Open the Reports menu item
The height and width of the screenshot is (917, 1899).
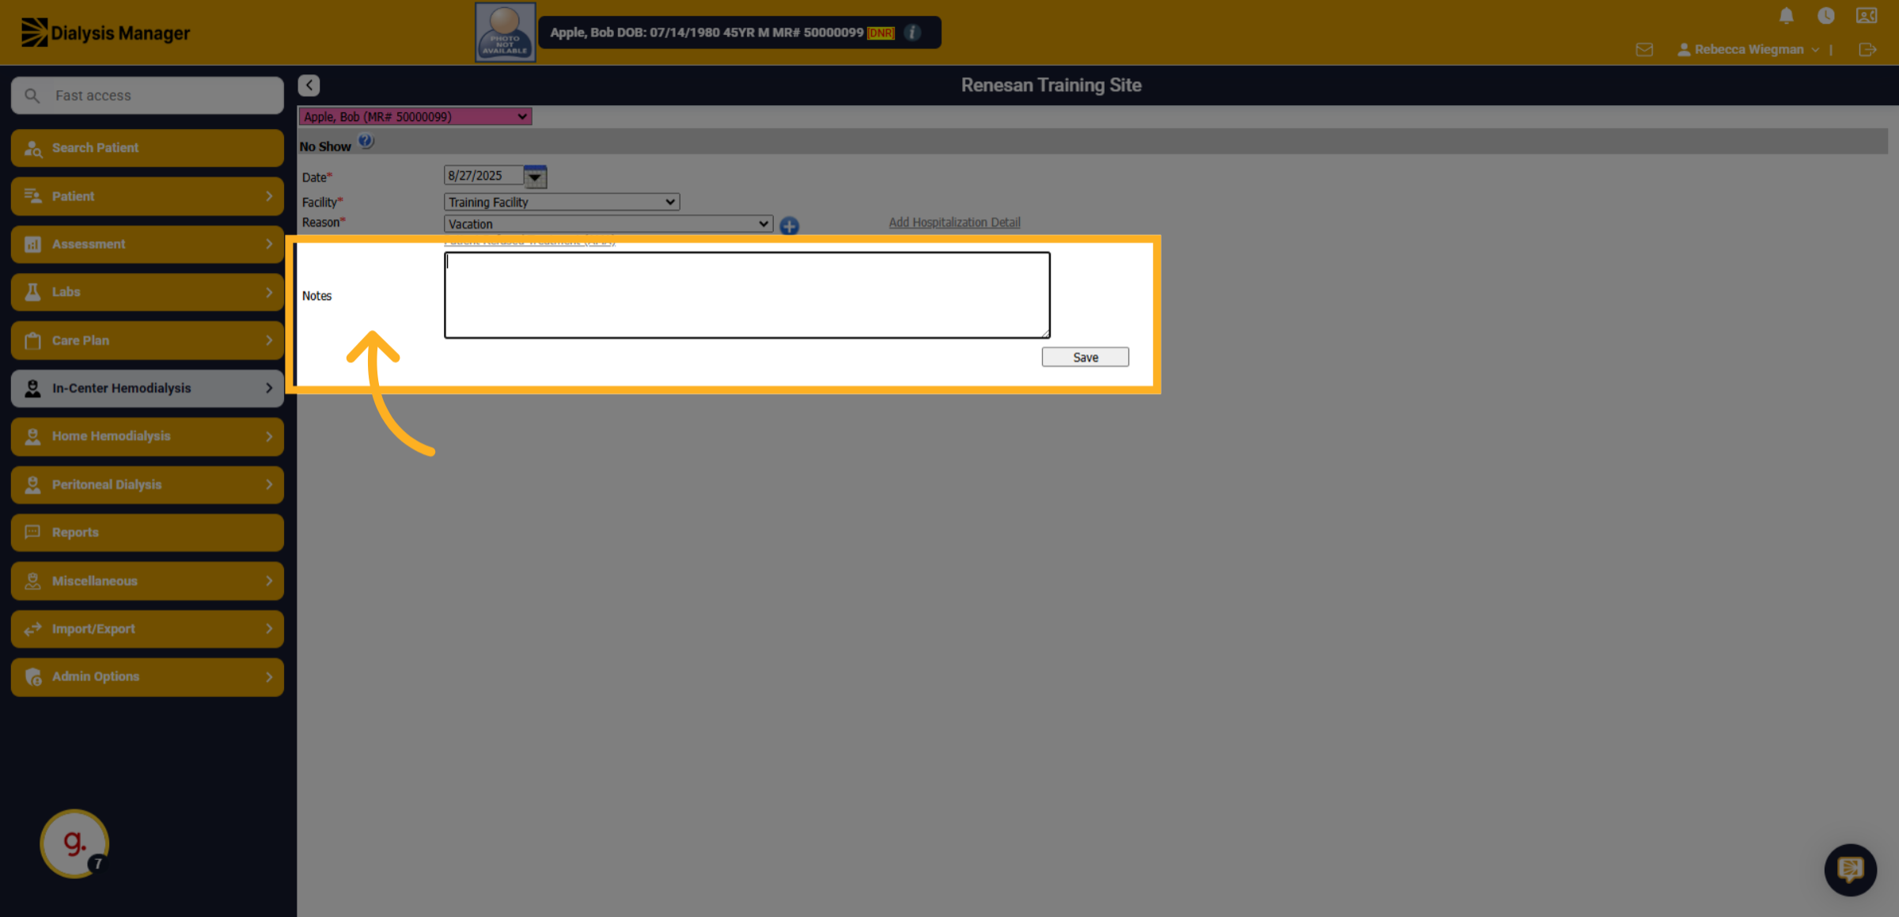pos(147,532)
